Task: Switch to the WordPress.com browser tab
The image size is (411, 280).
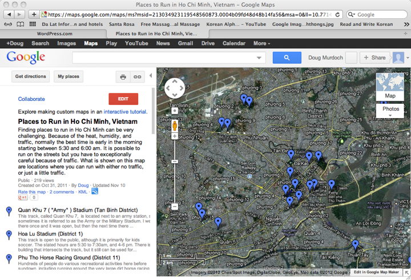Action: click(x=54, y=34)
